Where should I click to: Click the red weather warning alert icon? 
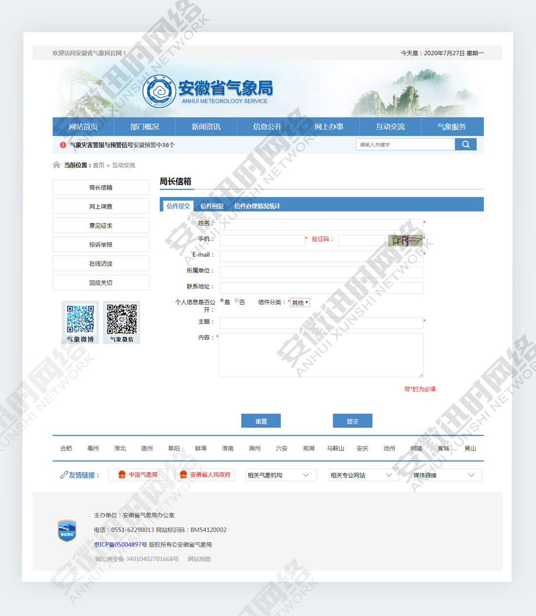pyautogui.click(x=63, y=145)
